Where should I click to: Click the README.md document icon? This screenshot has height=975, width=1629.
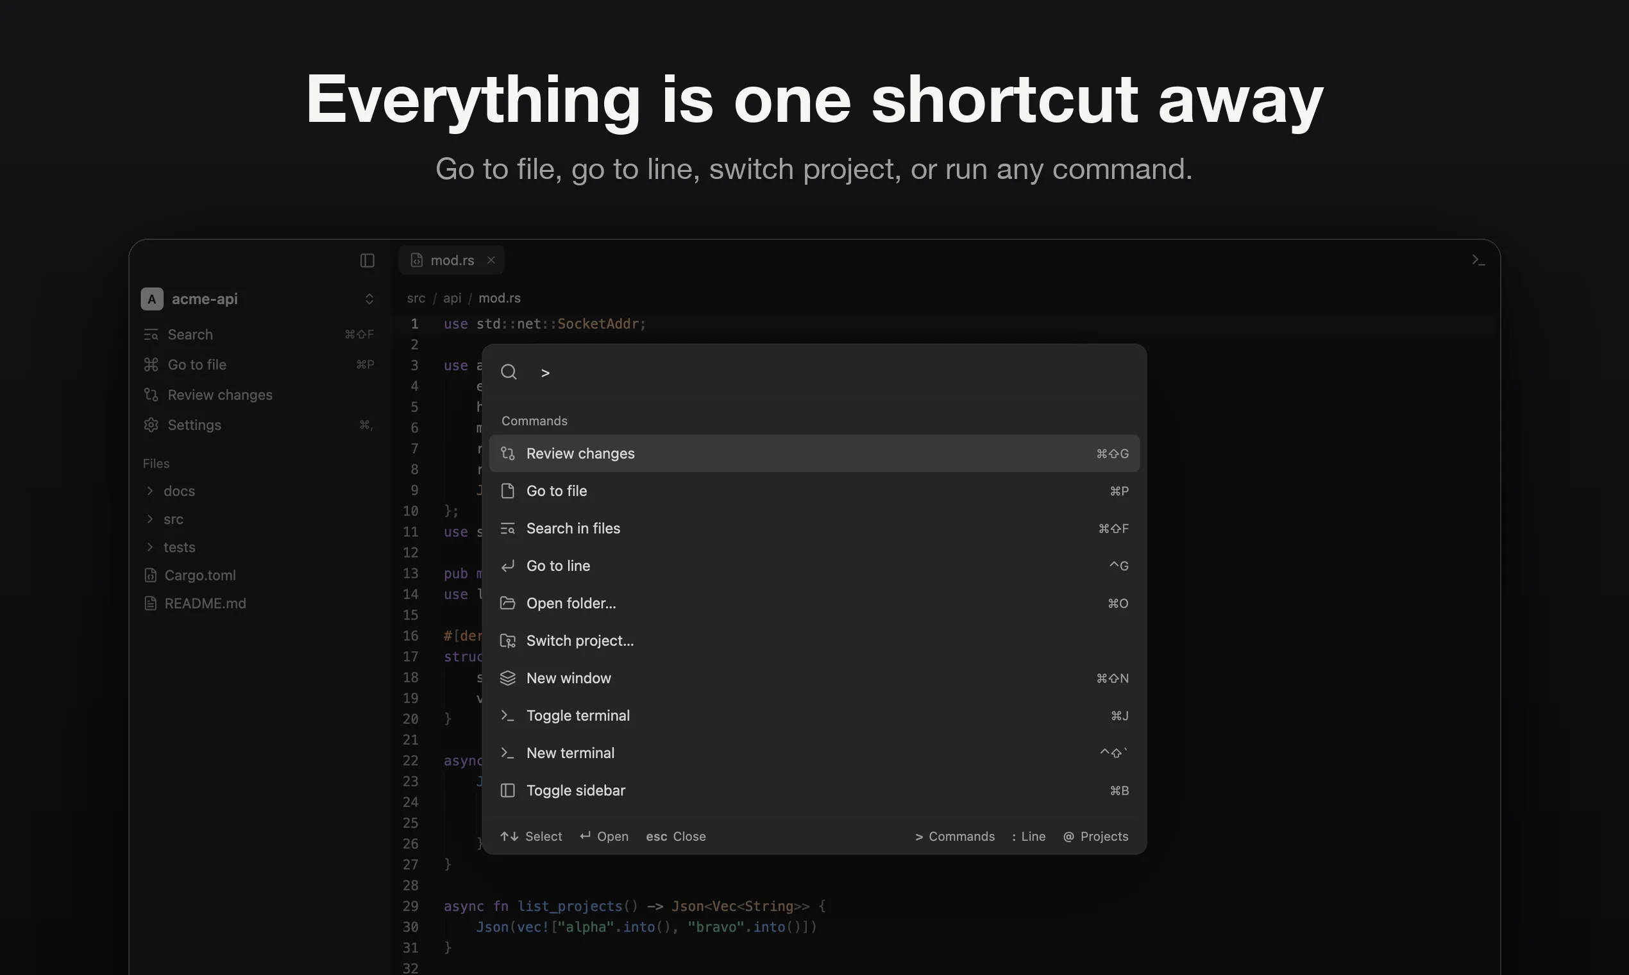(151, 603)
